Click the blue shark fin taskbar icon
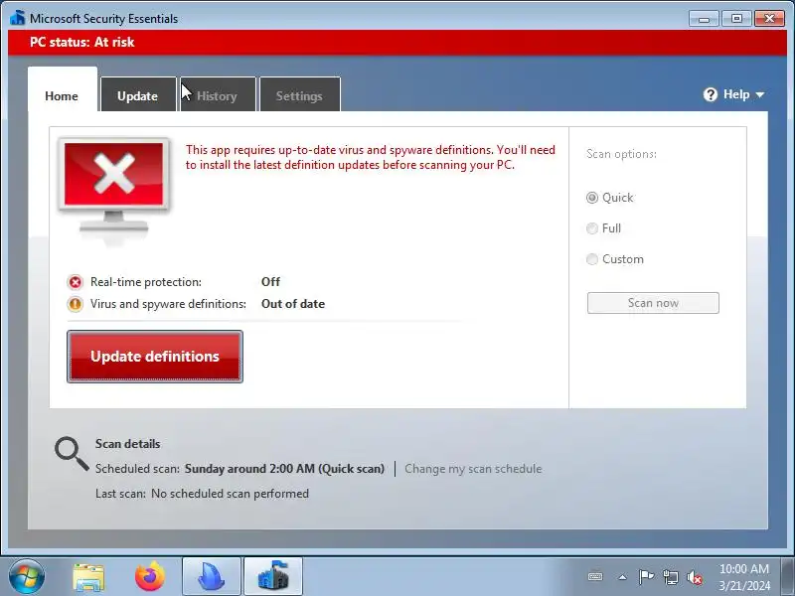 click(x=212, y=577)
